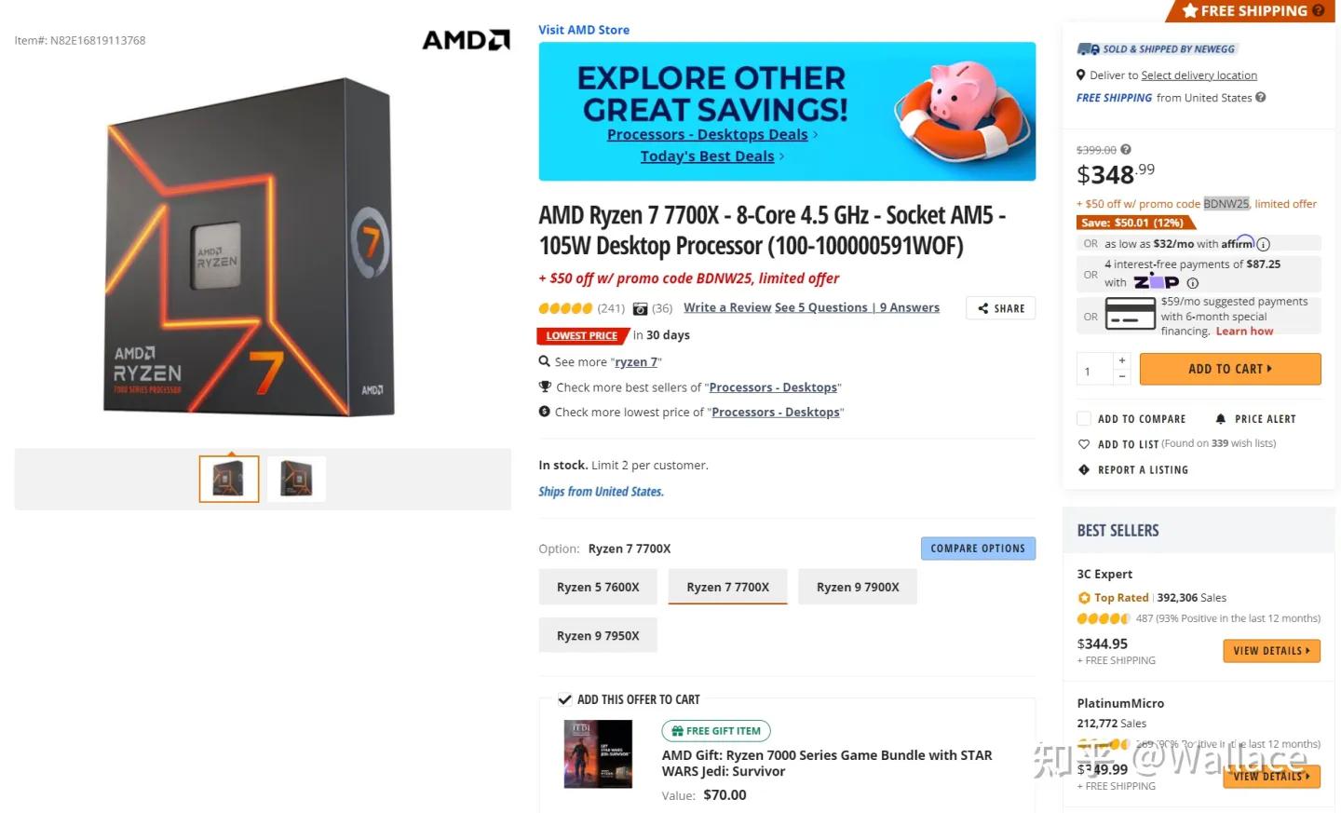
Task: Choose the Ryzen 9 7950X option
Action: (x=598, y=636)
